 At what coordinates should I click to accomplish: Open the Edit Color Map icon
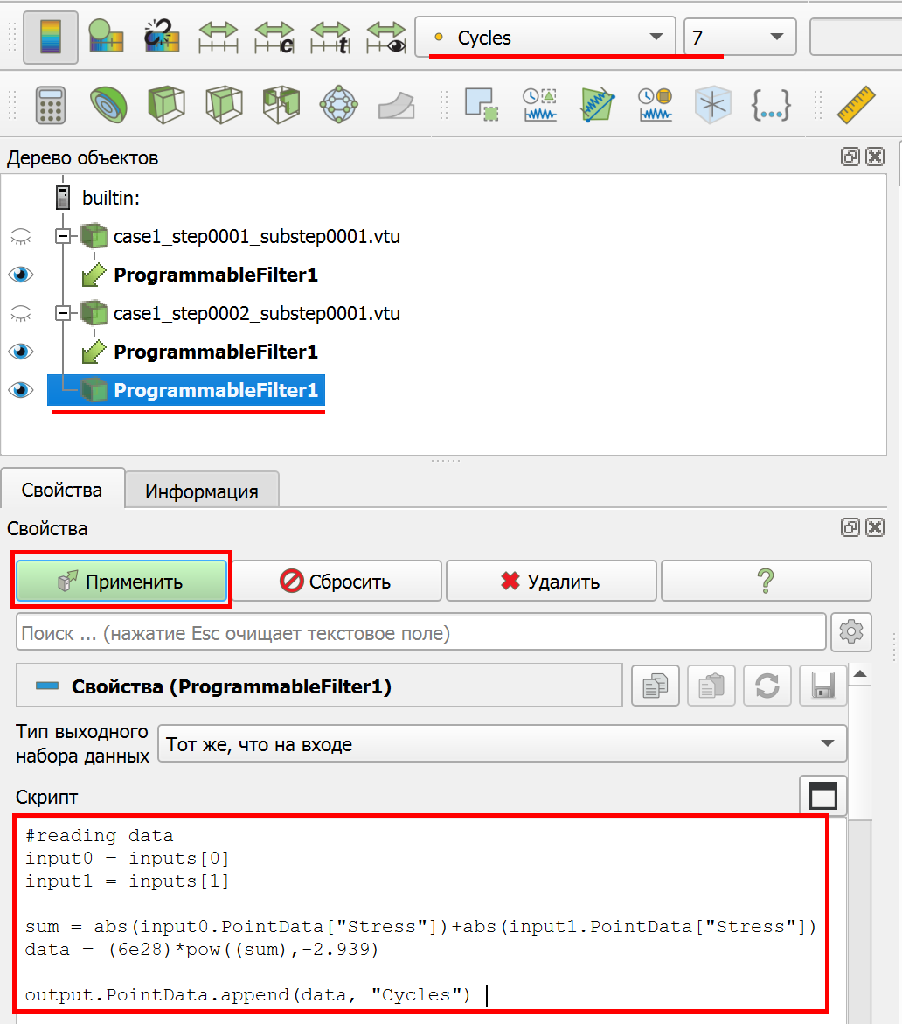[x=106, y=38]
